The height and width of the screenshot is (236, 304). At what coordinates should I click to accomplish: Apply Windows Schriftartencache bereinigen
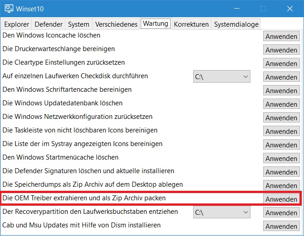[281, 90]
